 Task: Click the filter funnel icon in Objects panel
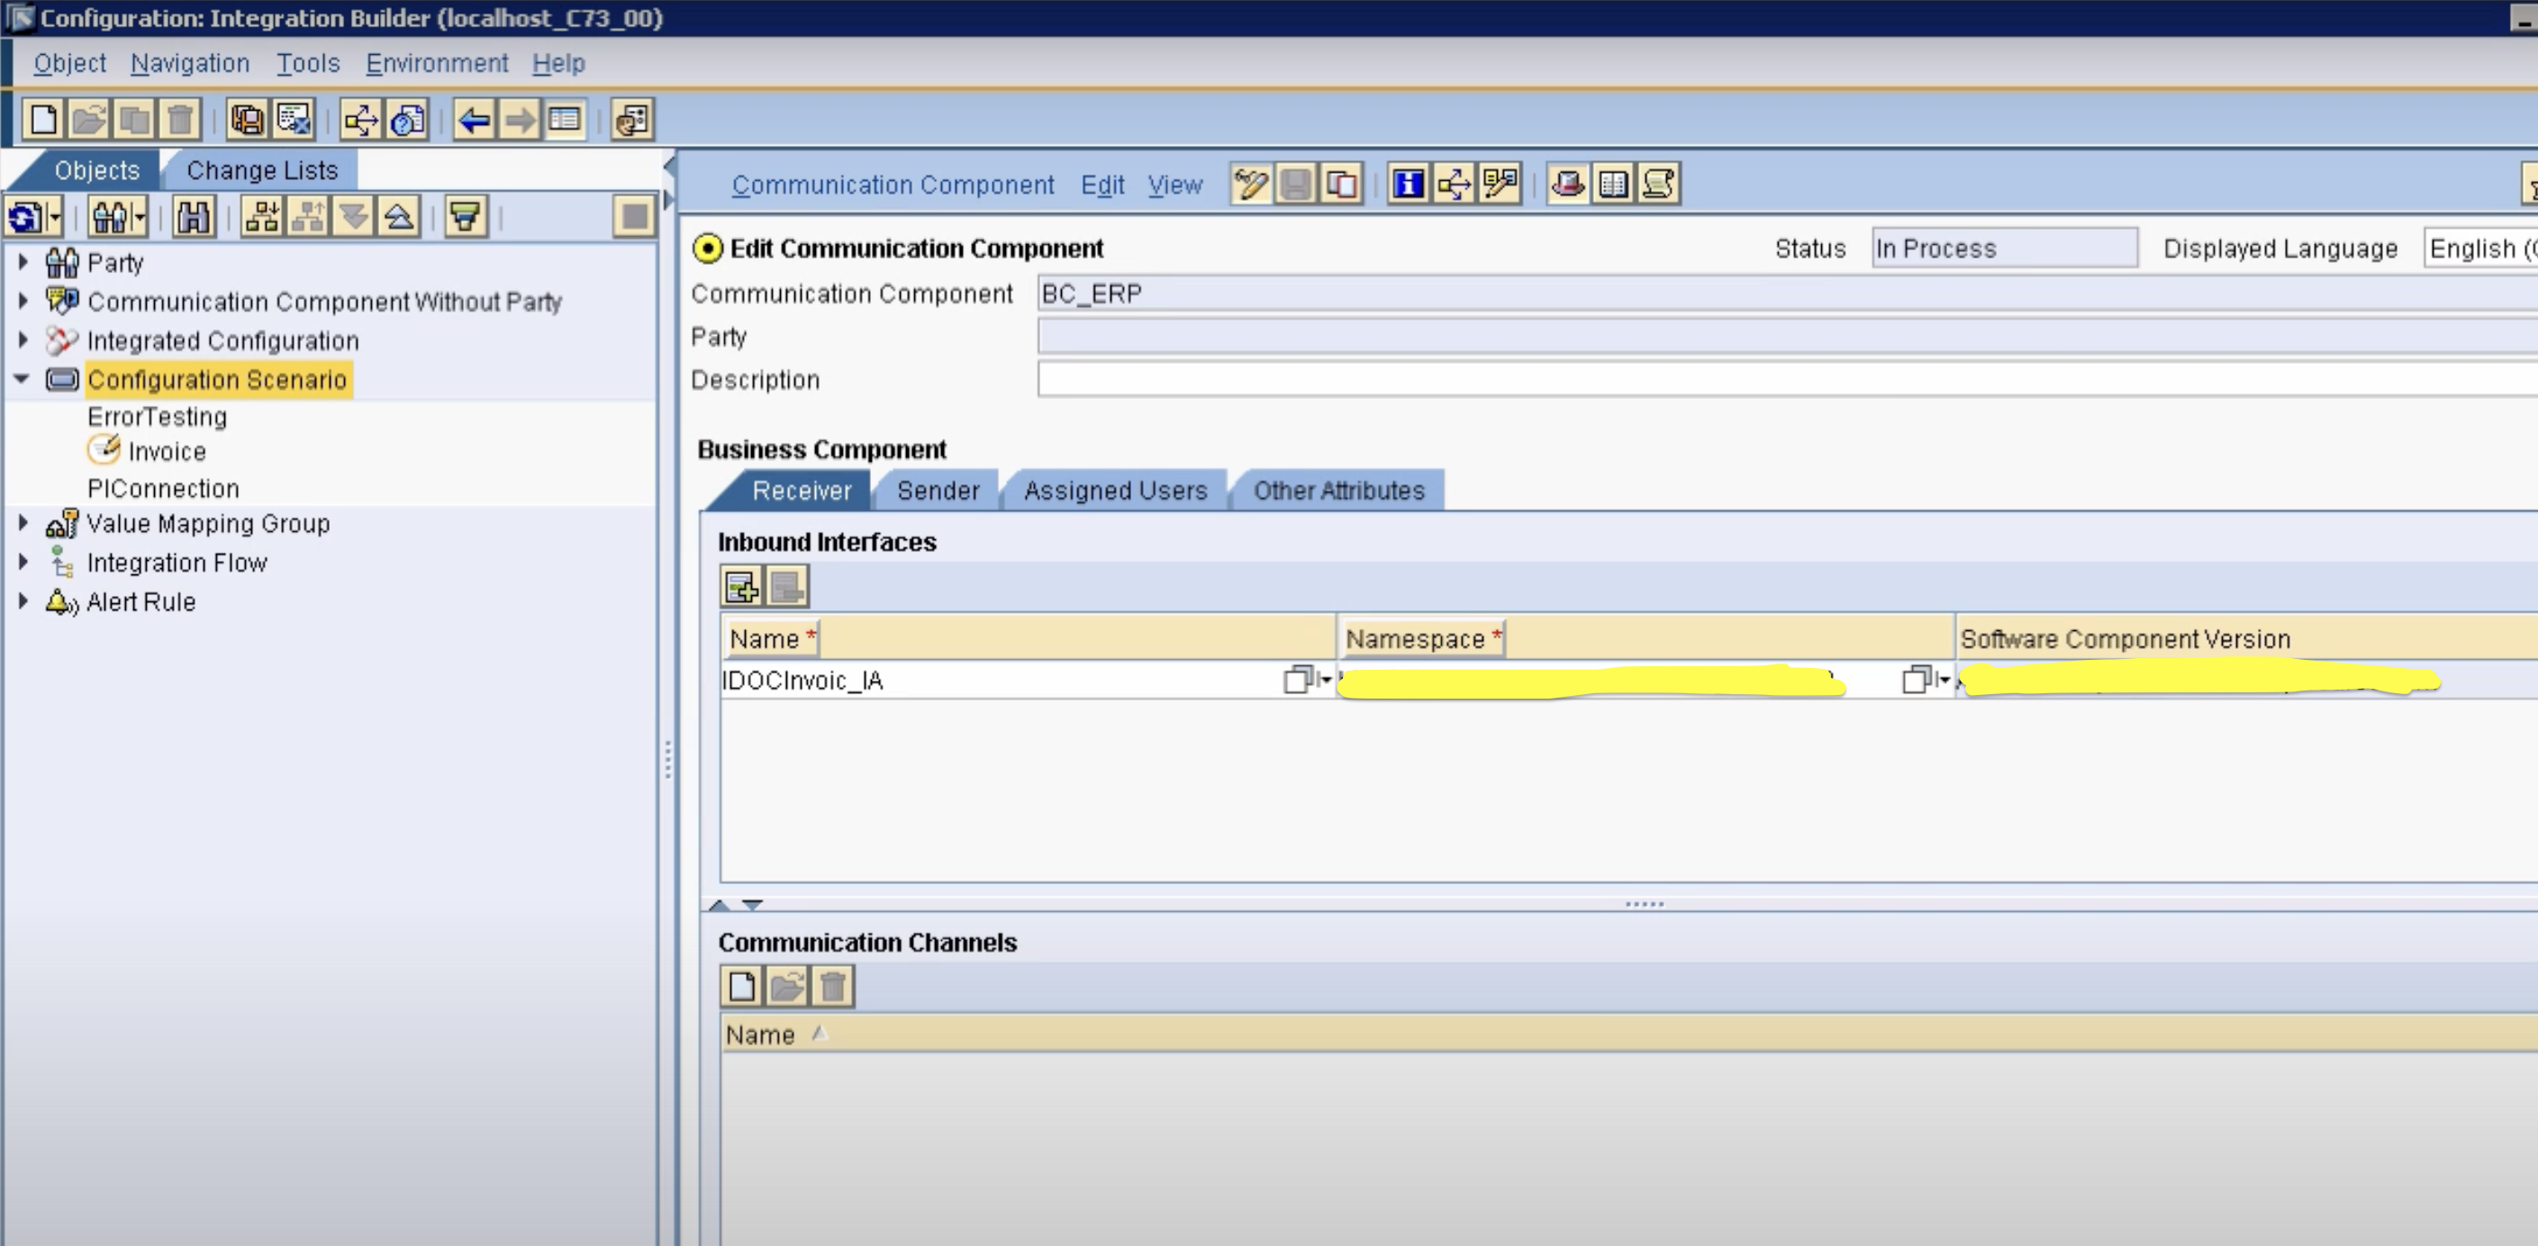[465, 216]
